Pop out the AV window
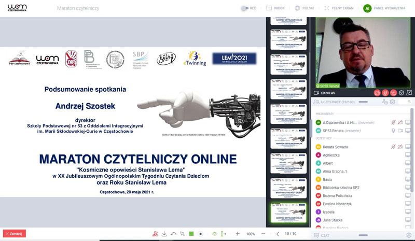The width and height of the screenshot is (415, 241). [x=409, y=93]
